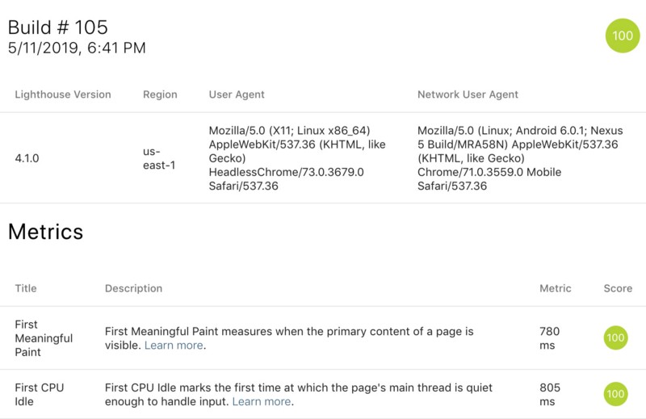This screenshot has width=646, height=419.
Task: Click the overall build score 100 badge
Action: (x=622, y=36)
